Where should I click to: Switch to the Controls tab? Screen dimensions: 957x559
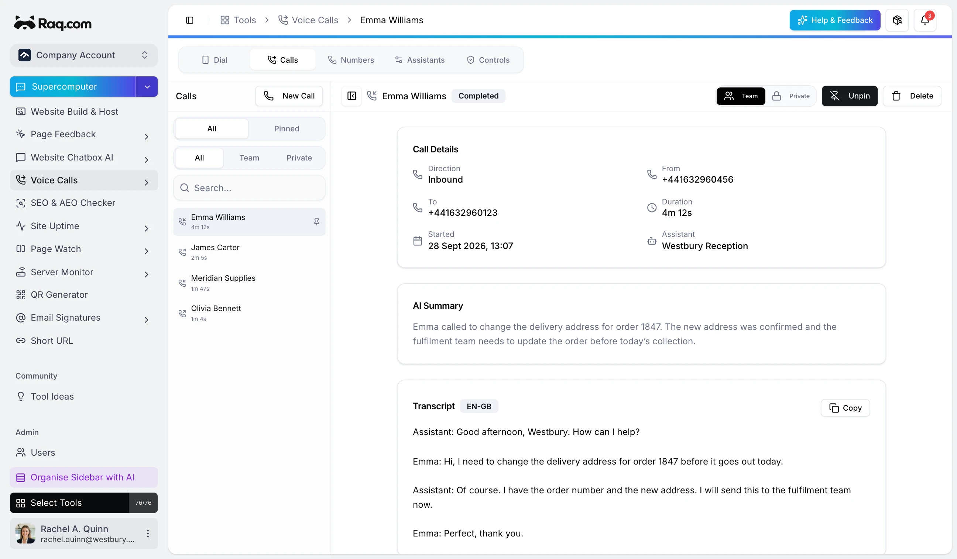(x=488, y=60)
